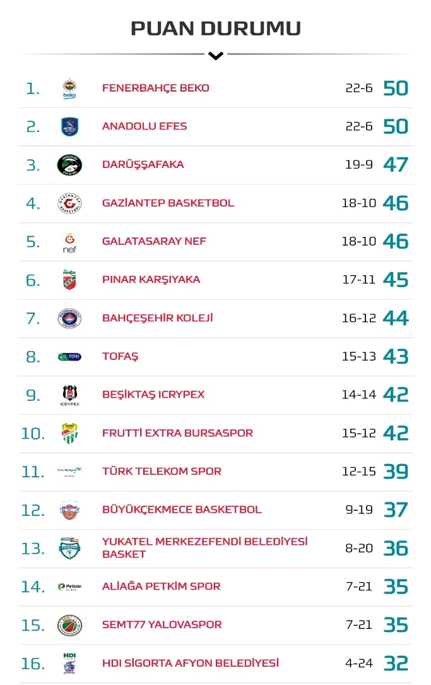Image resolution: width=431 pixels, height=685 pixels.
Task: Click the Semt77 Yalovaspor team logo
Action: [69, 625]
